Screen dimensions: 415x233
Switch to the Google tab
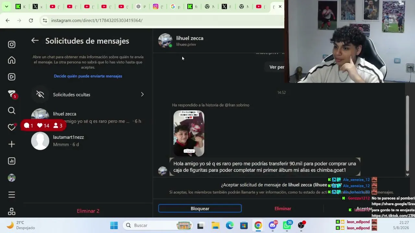coord(175,6)
